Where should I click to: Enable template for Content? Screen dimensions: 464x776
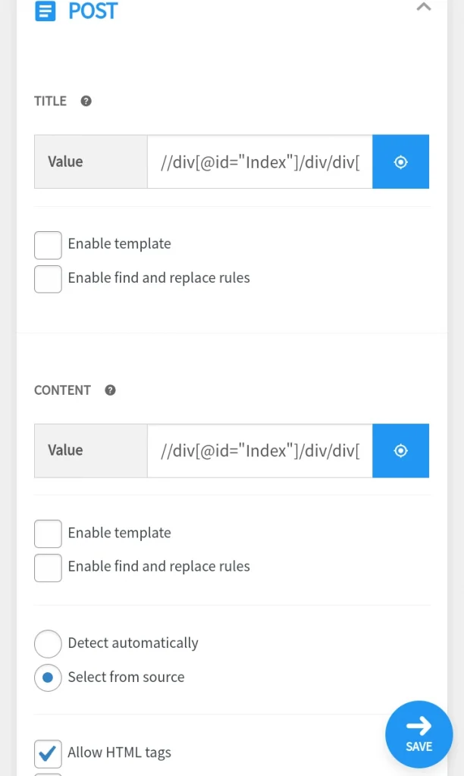click(48, 533)
